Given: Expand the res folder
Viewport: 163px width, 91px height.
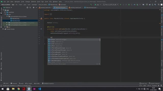Looking at the screenshot, I should click(5, 27).
